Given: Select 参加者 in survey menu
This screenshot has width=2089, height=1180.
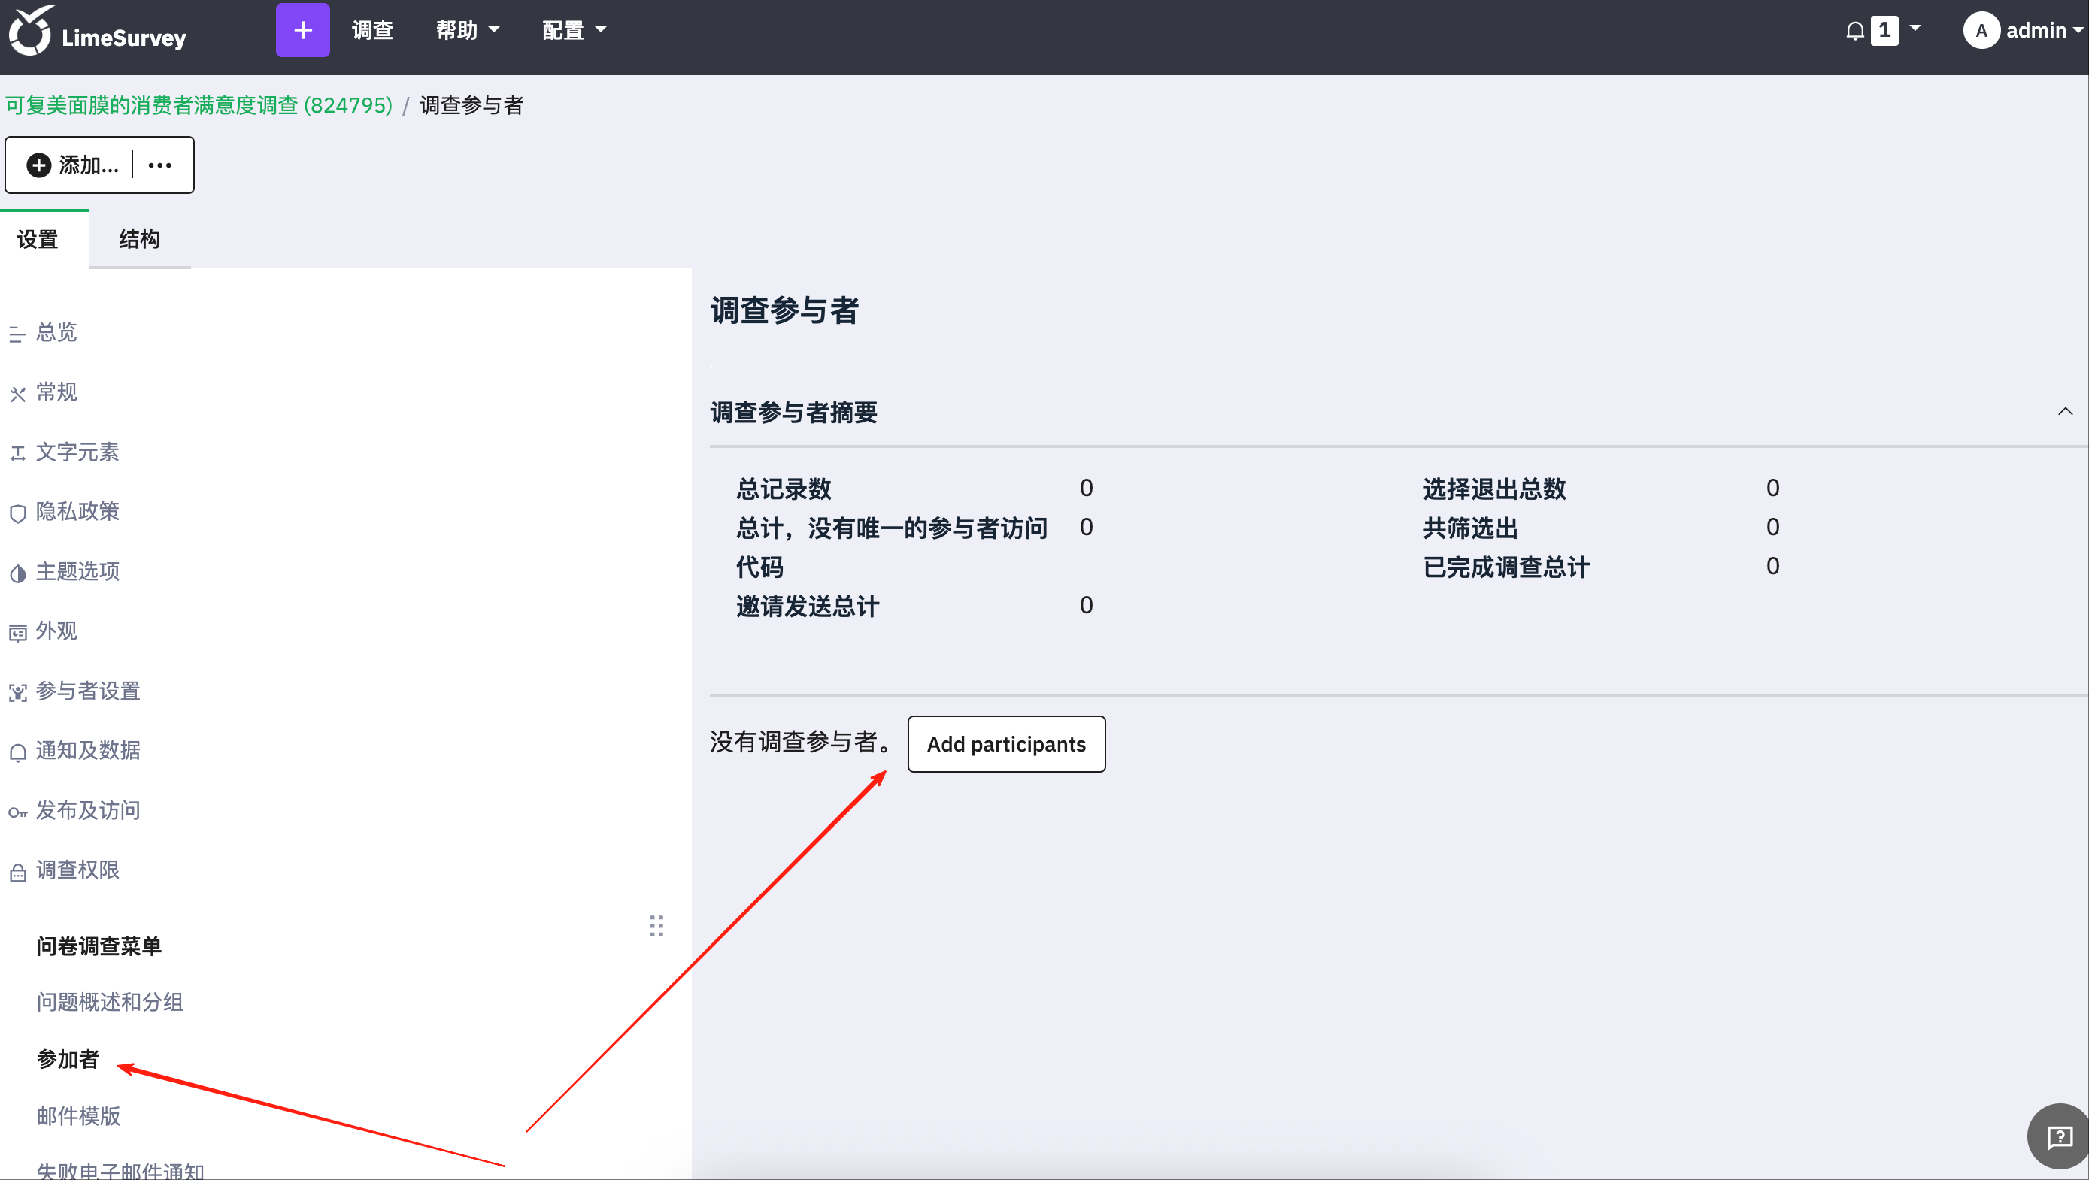Looking at the screenshot, I should pos(68,1059).
